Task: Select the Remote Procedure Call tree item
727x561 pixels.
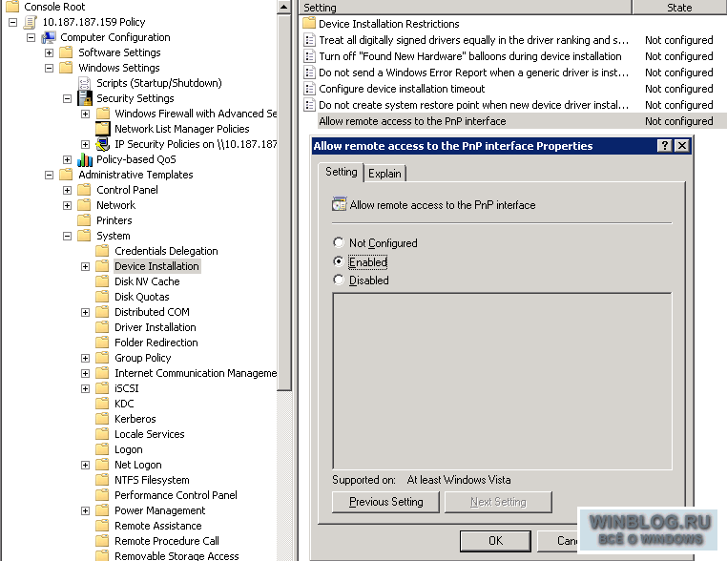Action: (167, 541)
